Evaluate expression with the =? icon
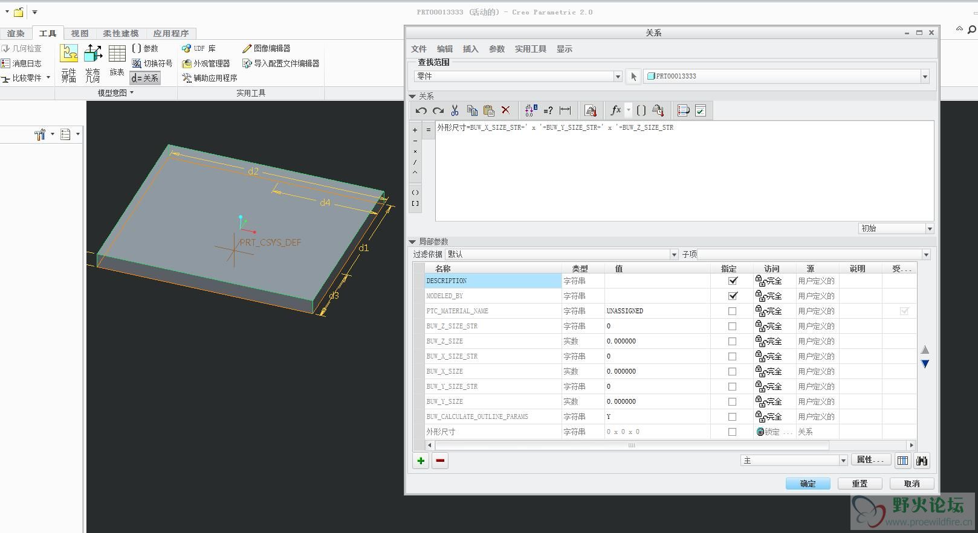 point(548,110)
